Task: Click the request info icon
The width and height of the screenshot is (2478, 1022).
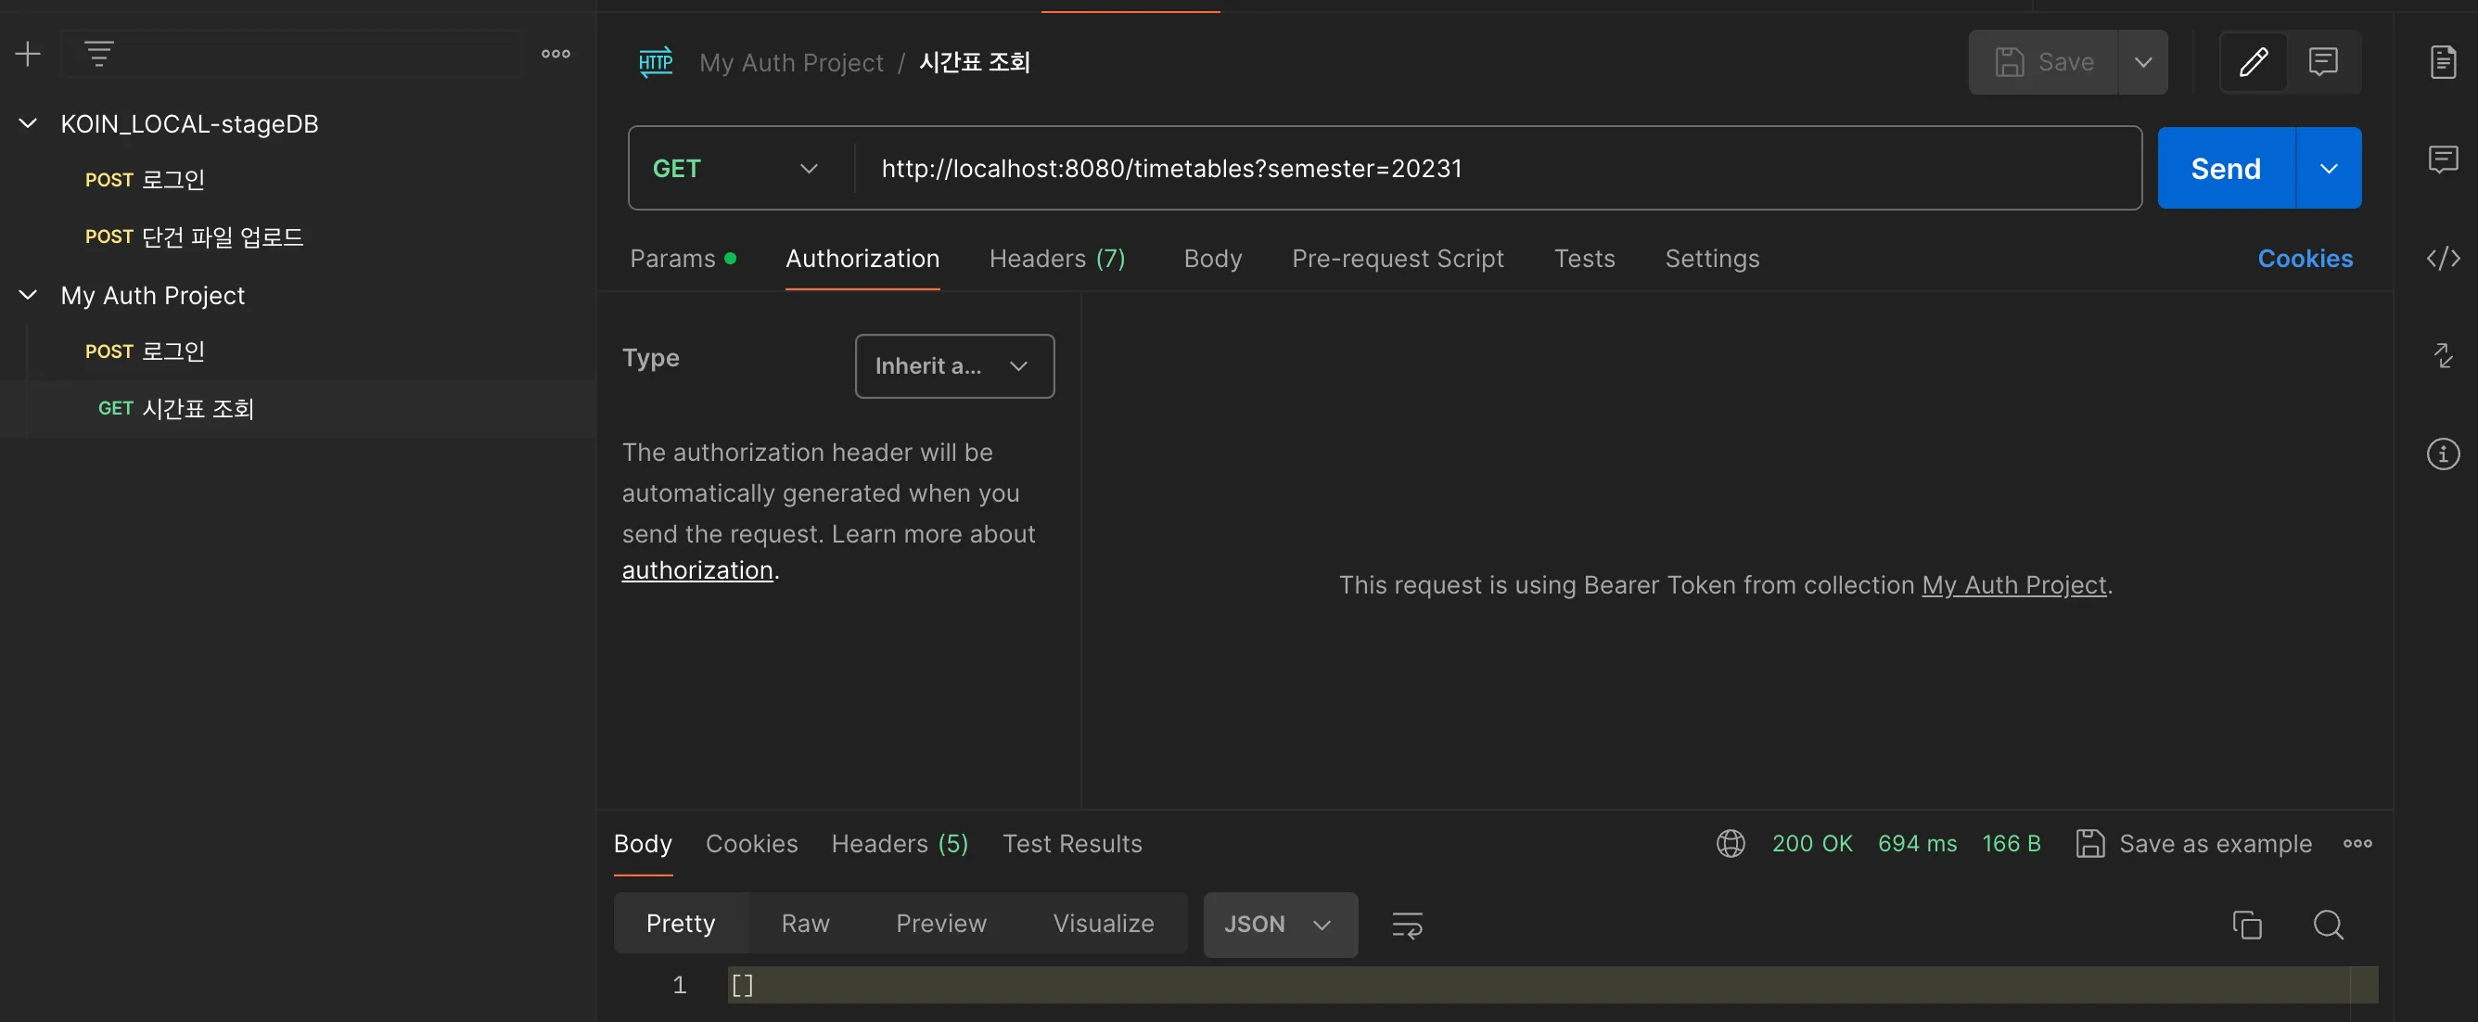Action: coord(2443,454)
